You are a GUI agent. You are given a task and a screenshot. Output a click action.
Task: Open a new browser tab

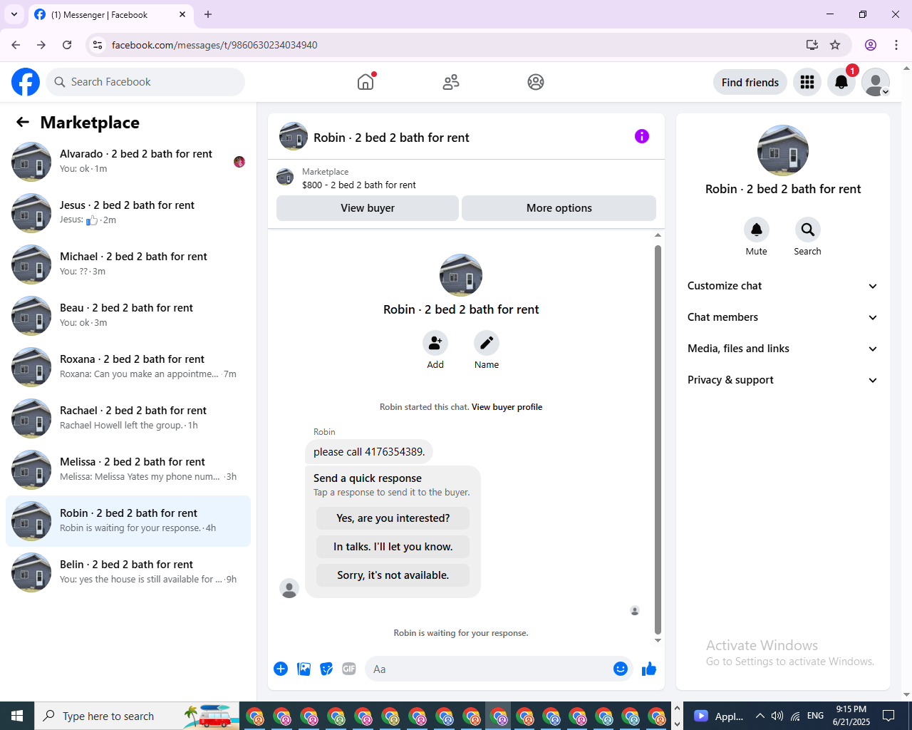tap(208, 14)
